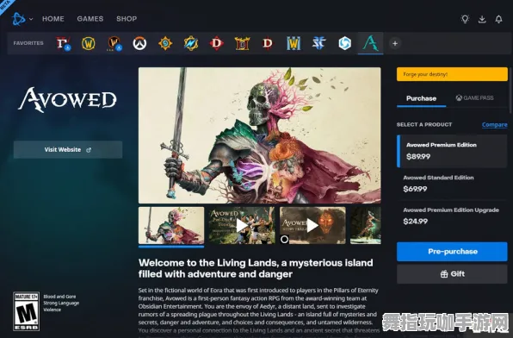
Task: Select the Diablo II Resurrected favorite icon
Action: click(x=242, y=43)
